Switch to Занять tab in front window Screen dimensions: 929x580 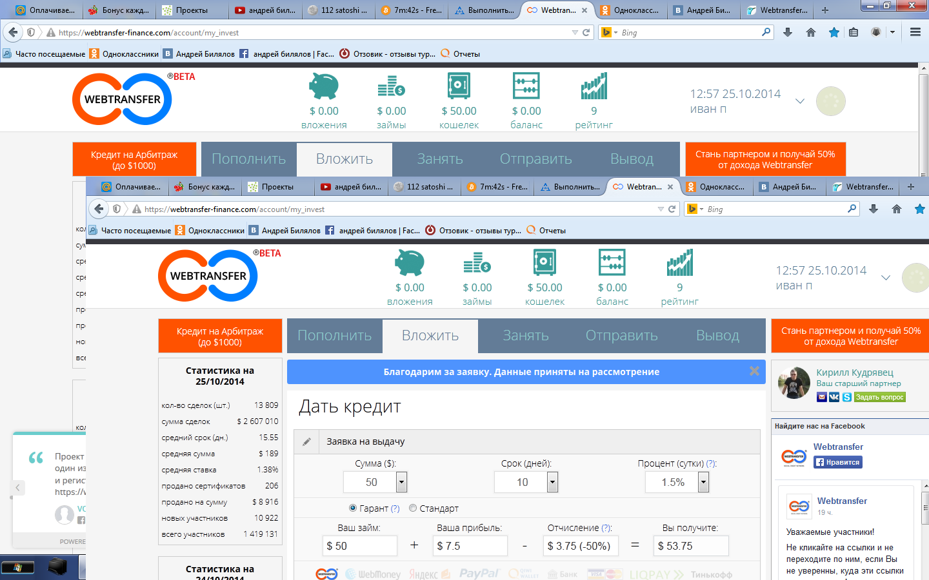pos(526,336)
